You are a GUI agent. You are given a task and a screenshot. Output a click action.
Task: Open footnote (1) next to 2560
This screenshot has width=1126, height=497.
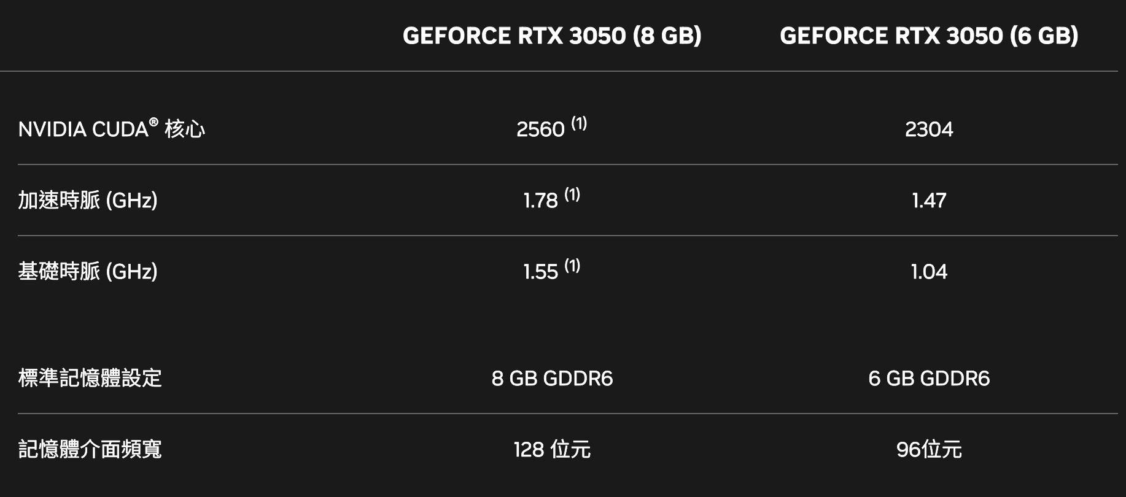[579, 124]
